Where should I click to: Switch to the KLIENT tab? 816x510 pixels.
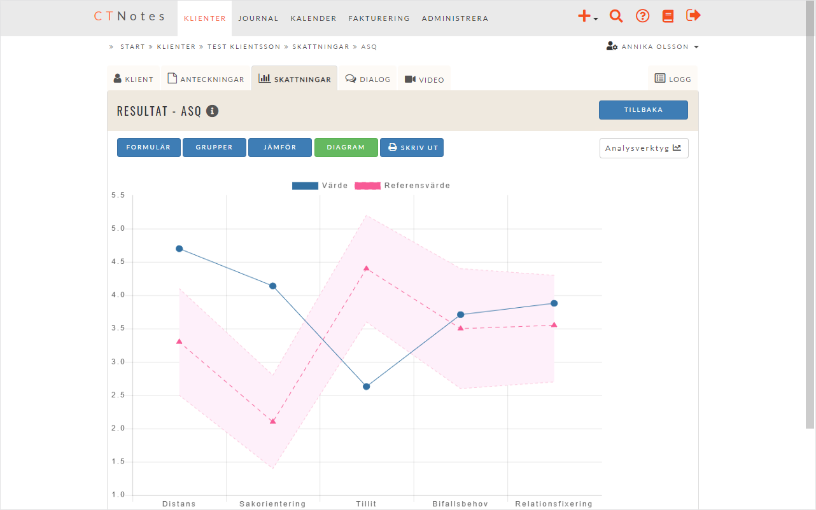tap(133, 79)
